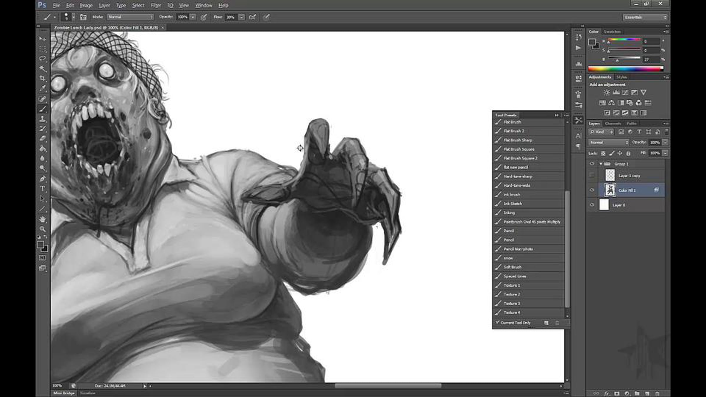Image resolution: width=706 pixels, height=397 pixels.
Task: Hide the Color Fill 1 layer
Action: click(592, 190)
